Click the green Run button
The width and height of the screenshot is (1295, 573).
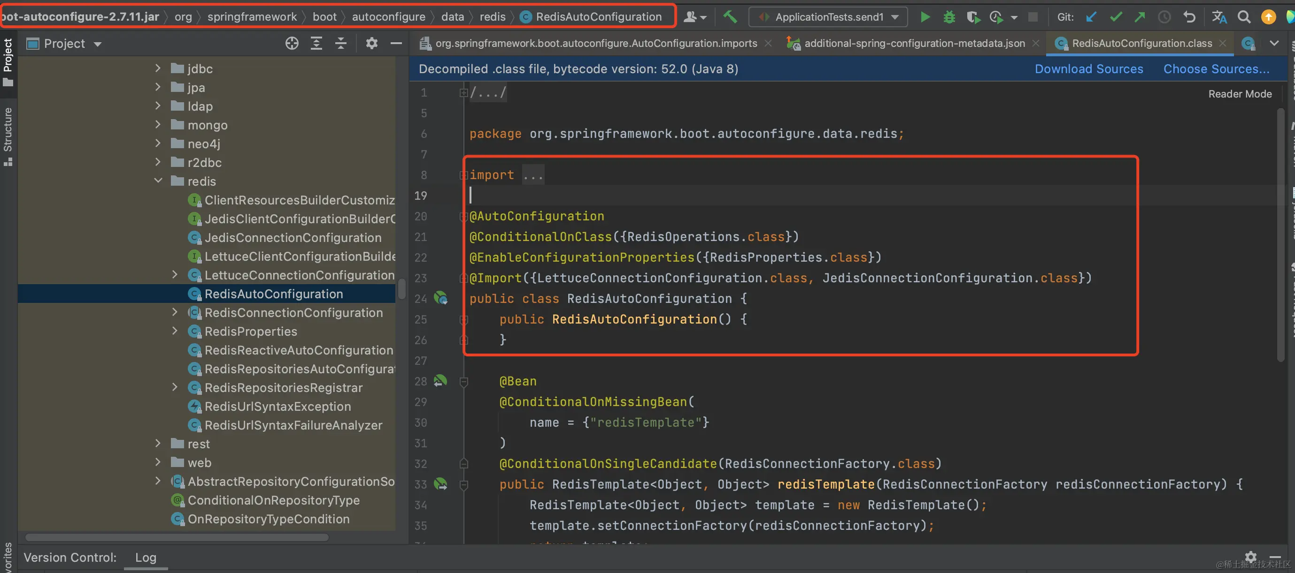tap(925, 17)
